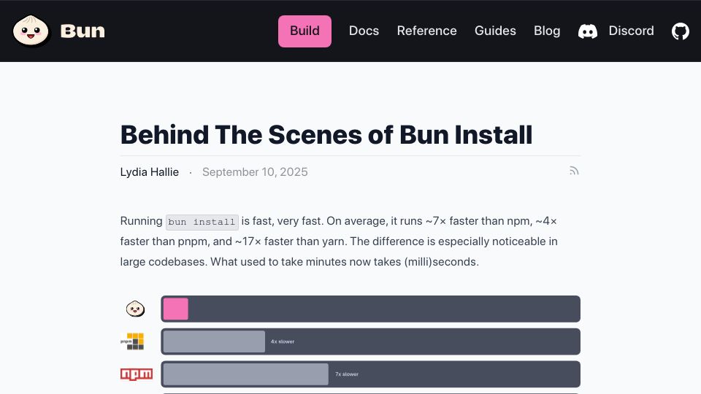Click the Bun icon beside chart
Viewport: 701px width, 394px height.
(135, 309)
